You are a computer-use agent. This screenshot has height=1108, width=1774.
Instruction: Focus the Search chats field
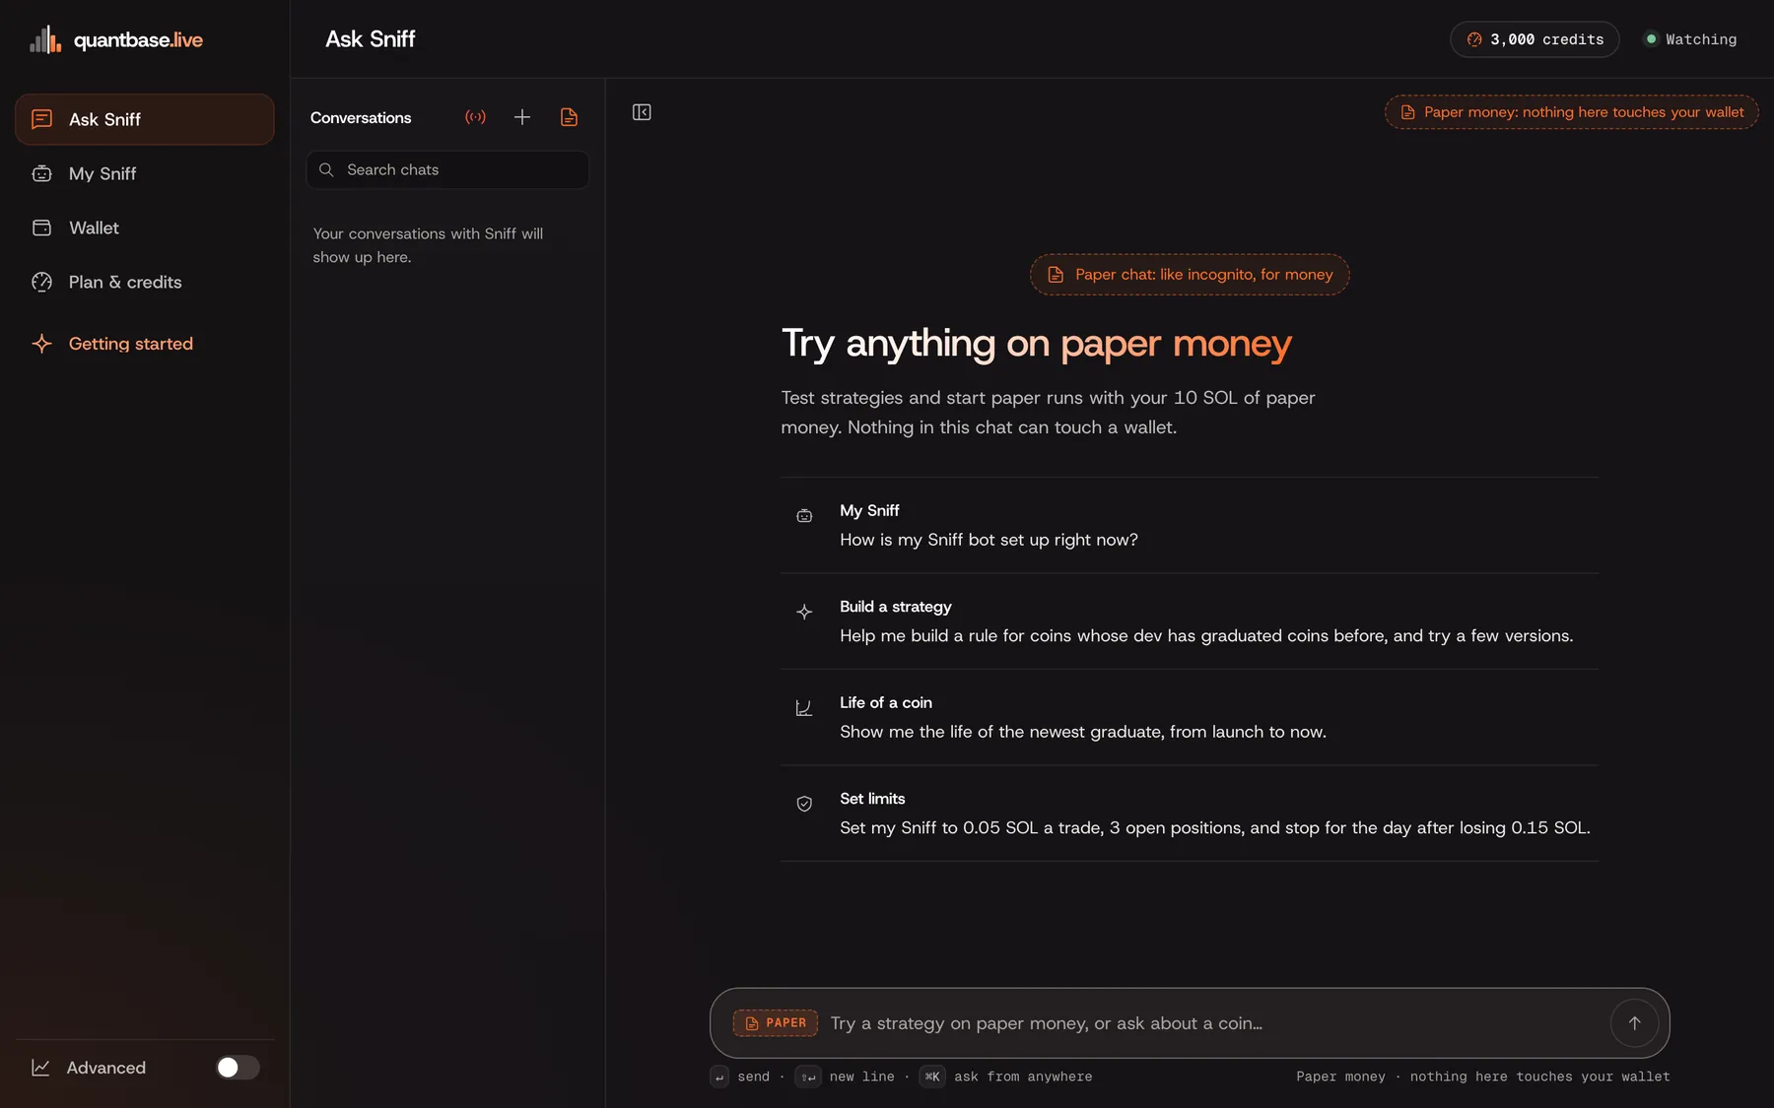tap(447, 169)
